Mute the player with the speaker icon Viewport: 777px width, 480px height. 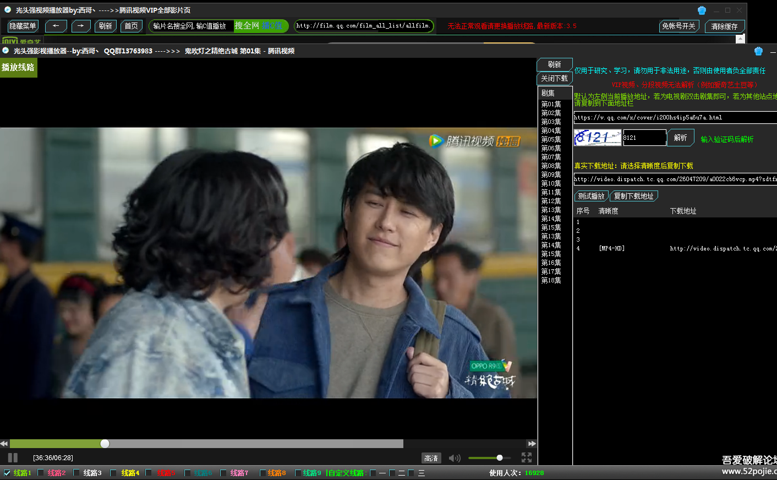click(455, 458)
